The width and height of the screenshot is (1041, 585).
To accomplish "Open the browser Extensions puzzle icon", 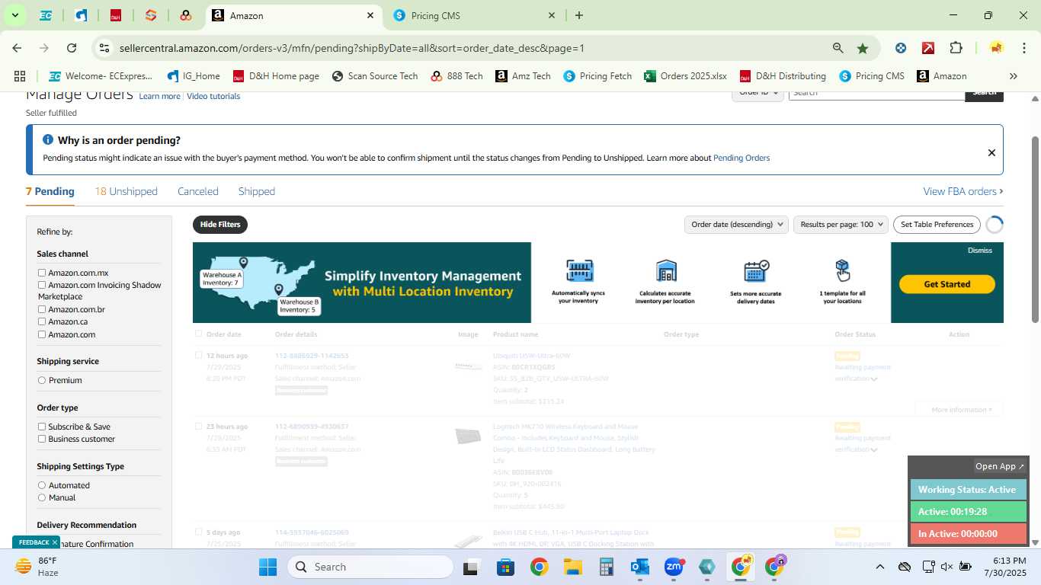I will coord(956,48).
